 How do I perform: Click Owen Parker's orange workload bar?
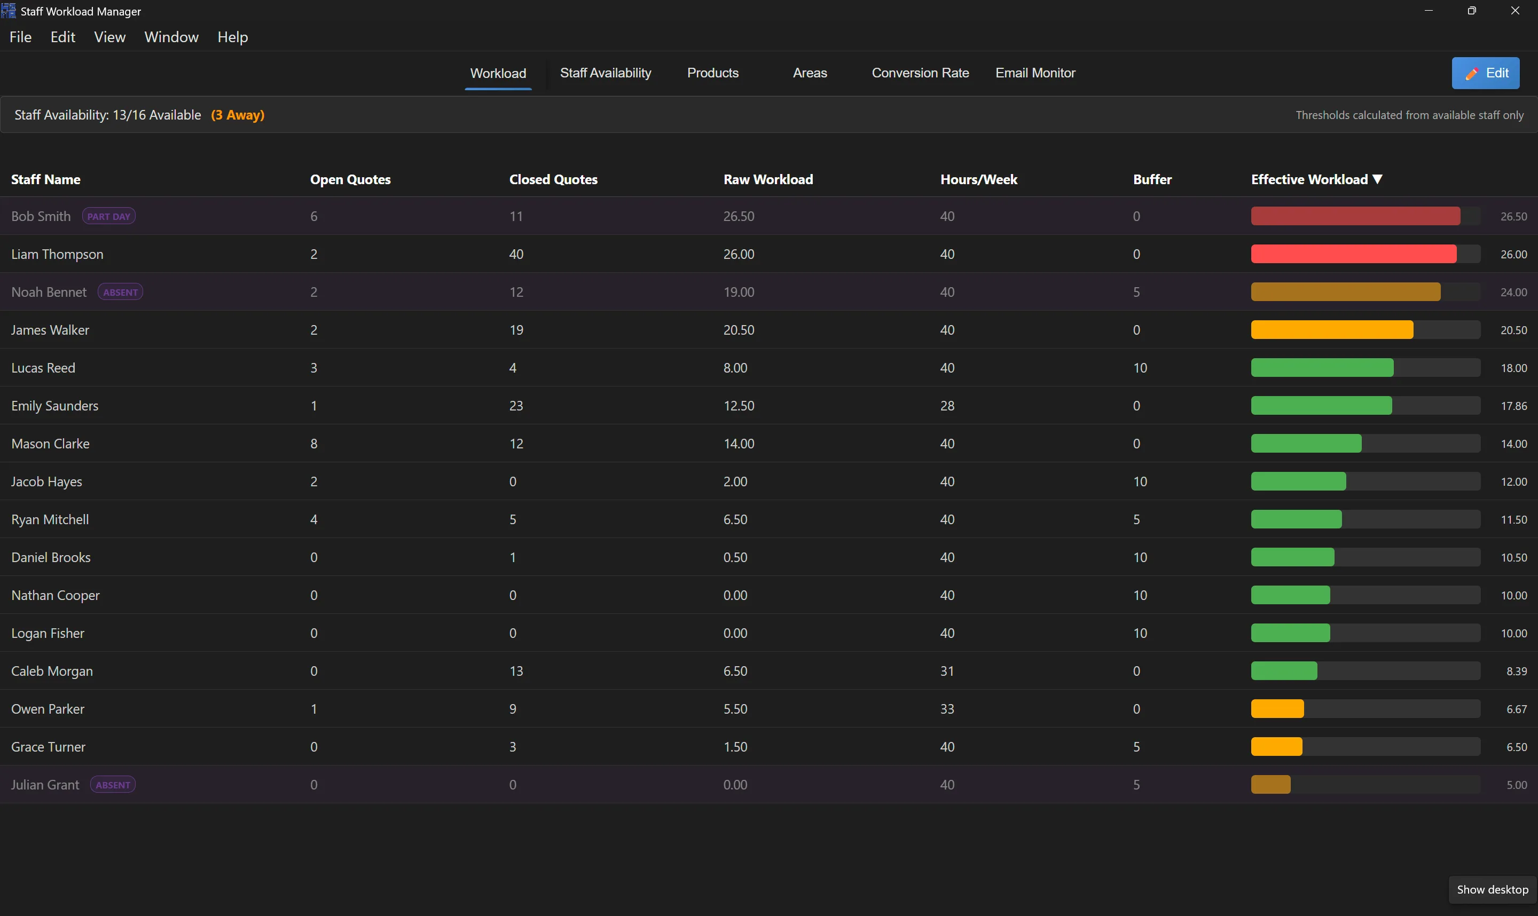(1277, 708)
